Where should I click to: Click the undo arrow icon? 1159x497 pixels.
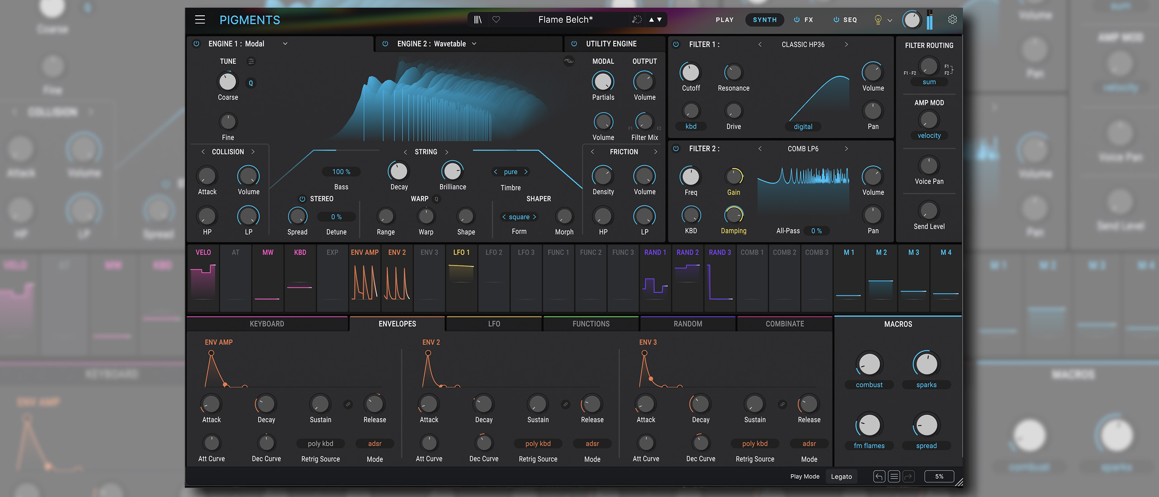(879, 476)
